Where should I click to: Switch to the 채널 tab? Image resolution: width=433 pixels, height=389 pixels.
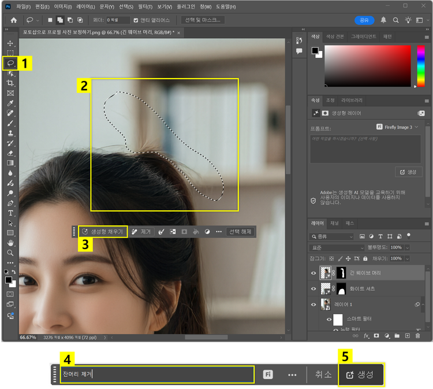[x=334, y=223]
